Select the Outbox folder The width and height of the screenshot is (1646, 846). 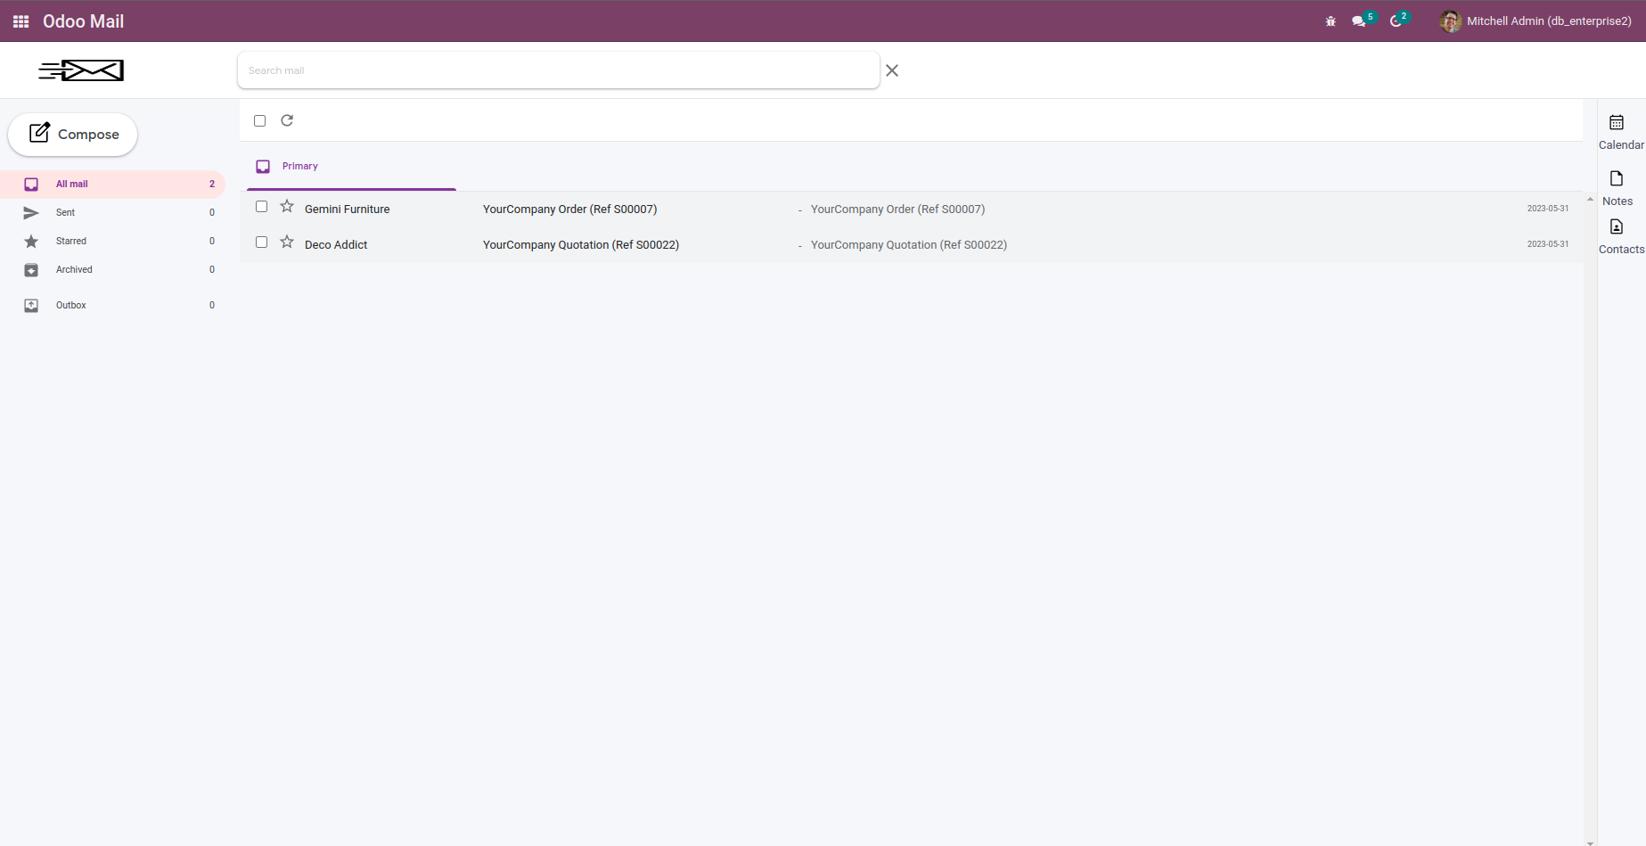click(x=112, y=306)
